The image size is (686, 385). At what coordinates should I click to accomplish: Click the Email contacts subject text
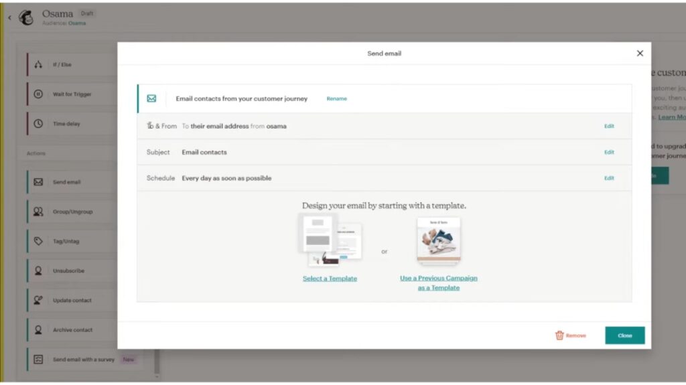click(204, 152)
